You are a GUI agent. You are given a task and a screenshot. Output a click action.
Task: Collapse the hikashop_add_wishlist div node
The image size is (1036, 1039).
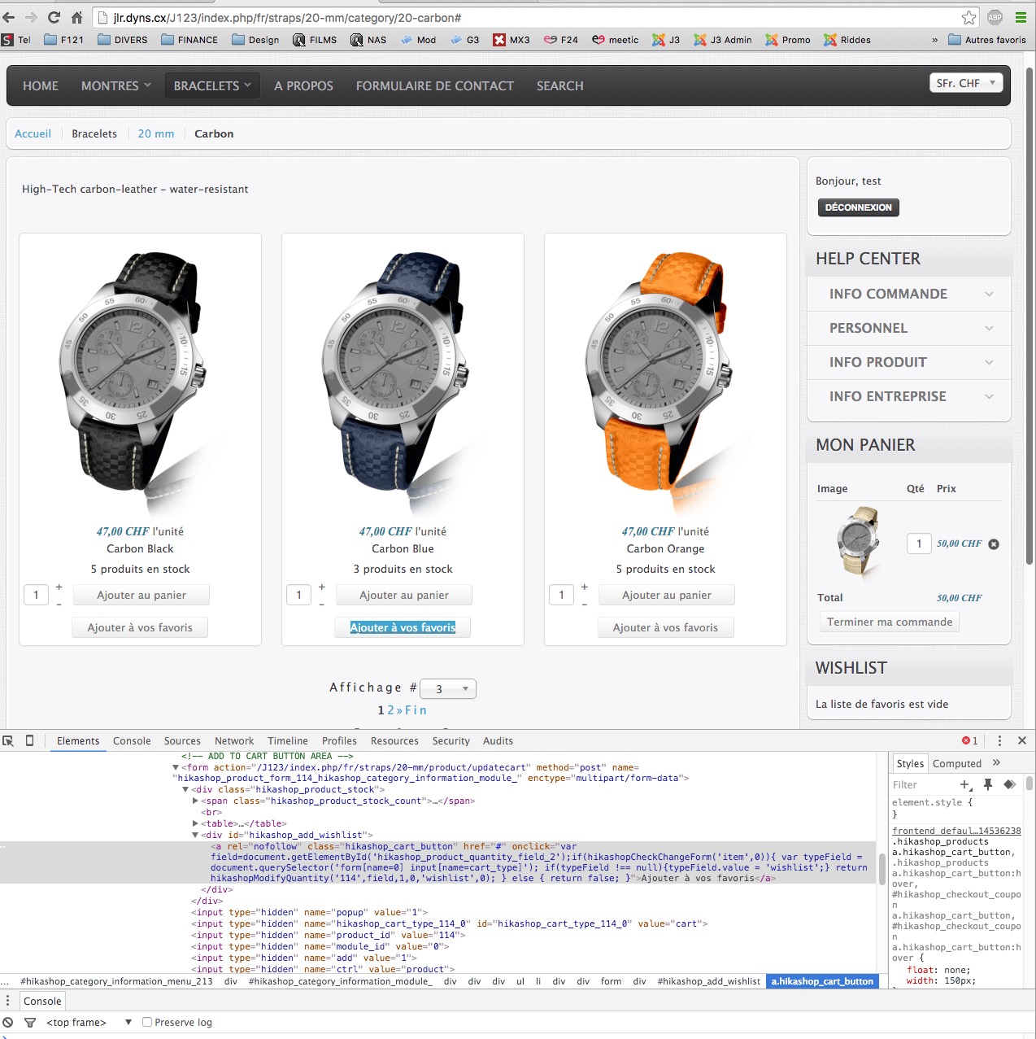(195, 835)
